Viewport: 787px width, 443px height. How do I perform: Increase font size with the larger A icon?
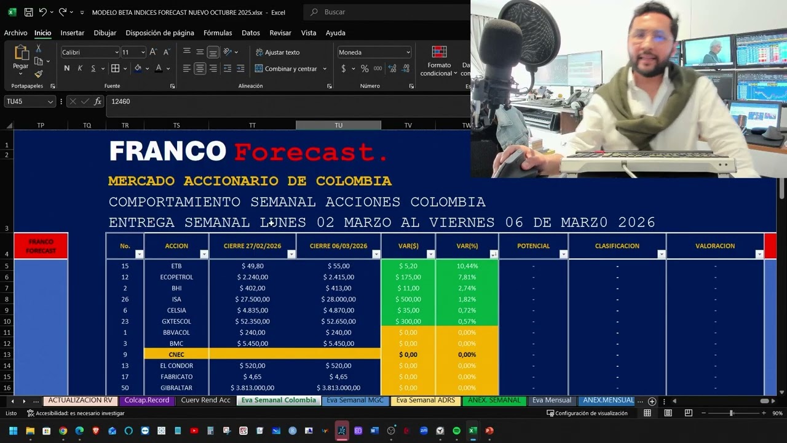[153, 52]
